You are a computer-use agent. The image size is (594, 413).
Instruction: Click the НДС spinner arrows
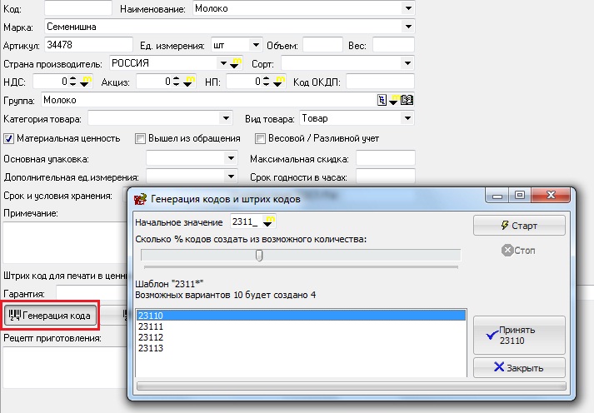point(73,82)
